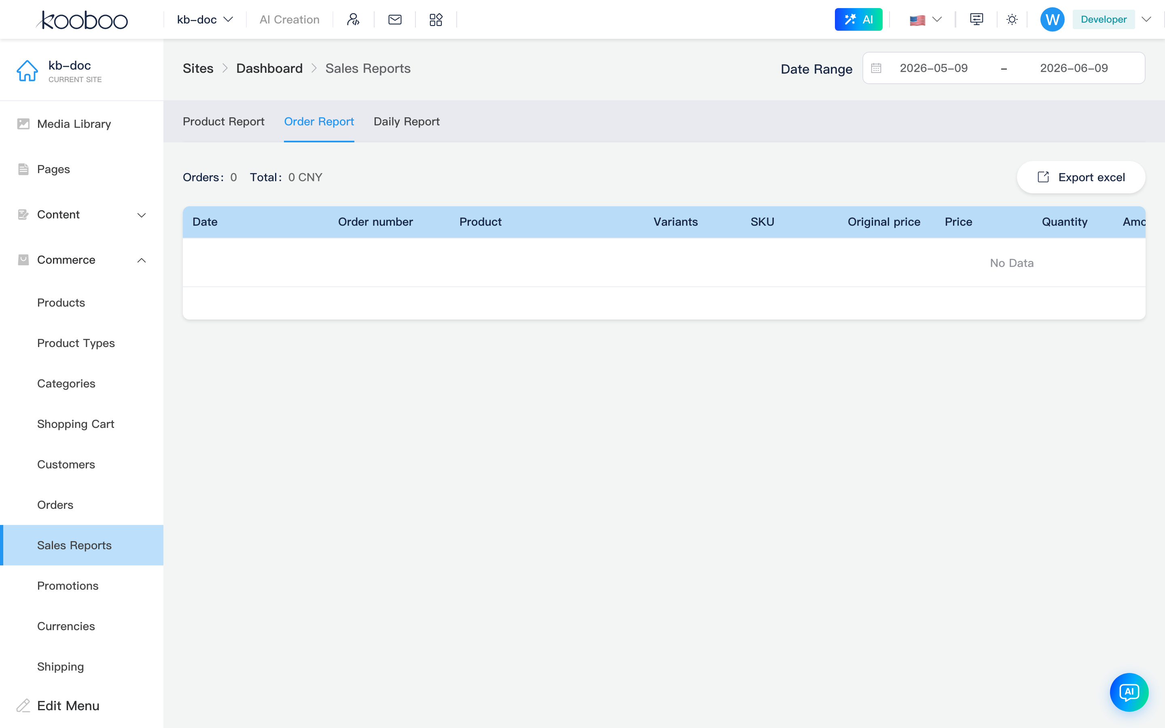Click the Kooboo logo

83,20
